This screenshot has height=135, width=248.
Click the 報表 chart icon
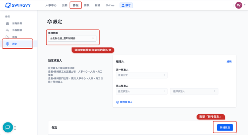coord(7,37)
